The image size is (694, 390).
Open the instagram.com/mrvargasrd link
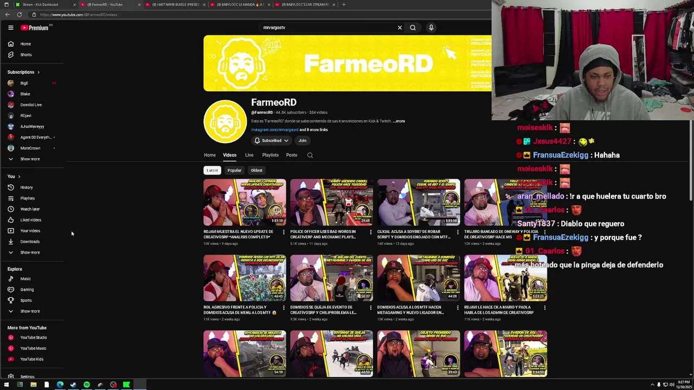(275, 130)
